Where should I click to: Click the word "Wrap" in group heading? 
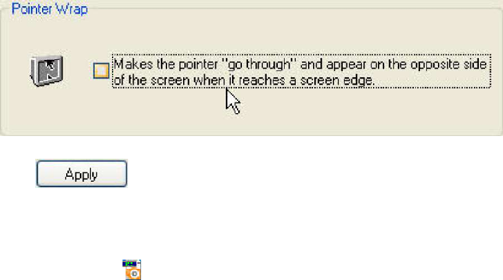coord(72,9)
